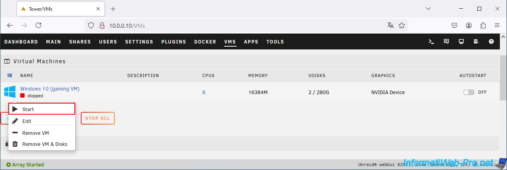This screenshot has height=170, width=507.
Task: Click the STOP ALL button
Action: [98, 118]
